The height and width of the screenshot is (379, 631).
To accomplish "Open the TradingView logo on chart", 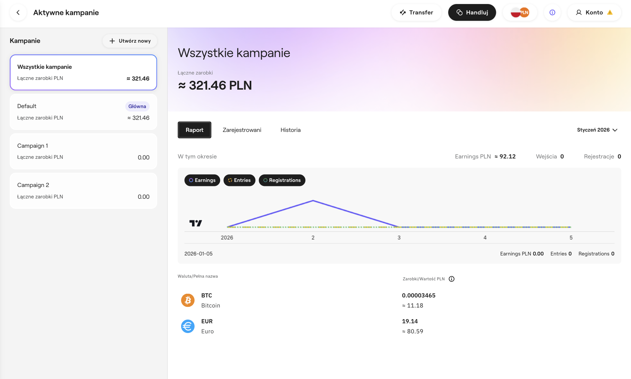I will click(x=196, y=223).
